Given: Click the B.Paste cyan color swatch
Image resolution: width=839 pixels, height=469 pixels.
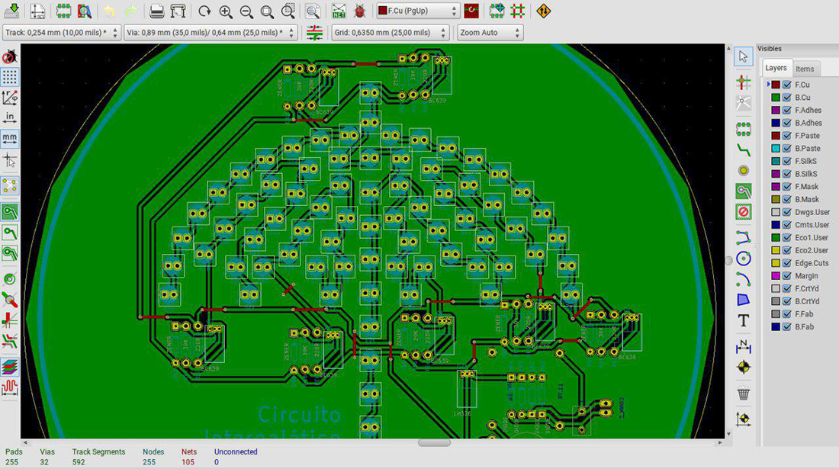Looking at the screenshot, I should coord(776,149).
